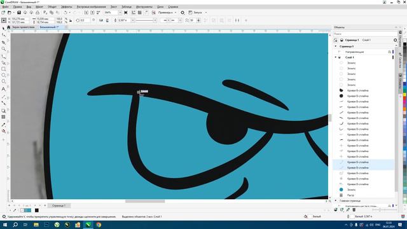Open the Options gear in the toolbar

183,13
